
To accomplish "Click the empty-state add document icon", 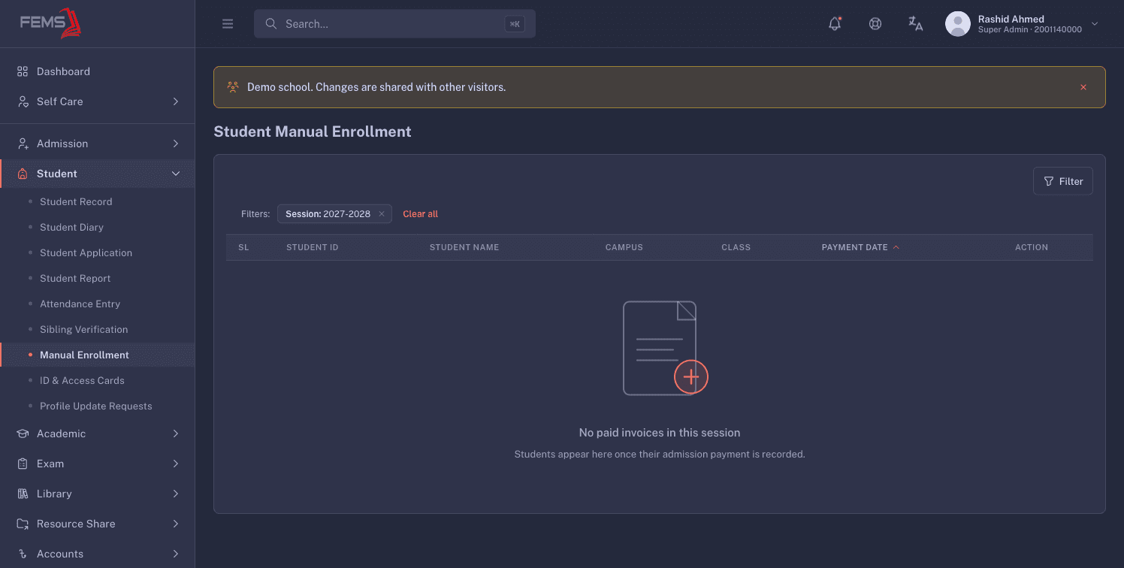I will 665,348.
